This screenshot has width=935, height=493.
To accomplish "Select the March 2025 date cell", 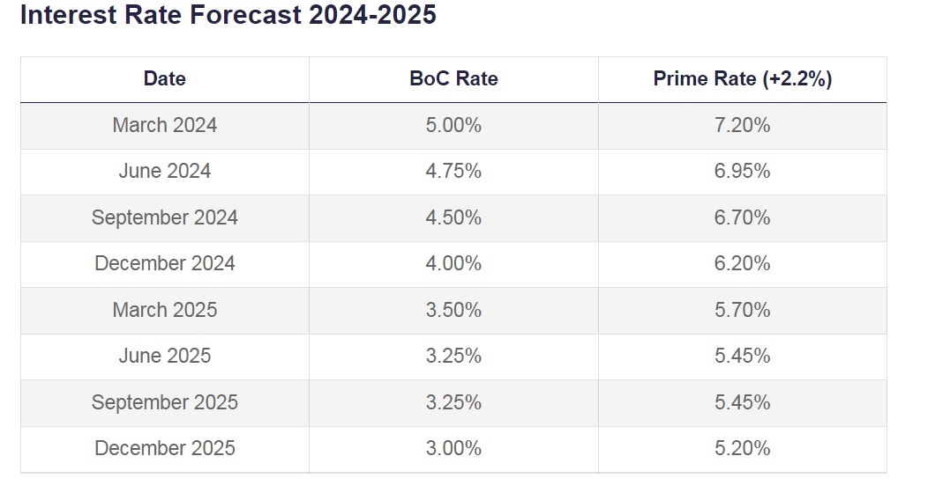I will pyautogui.click(x=165, y=310).
